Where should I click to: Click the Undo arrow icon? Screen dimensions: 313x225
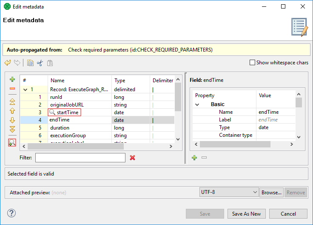(7, 63)
